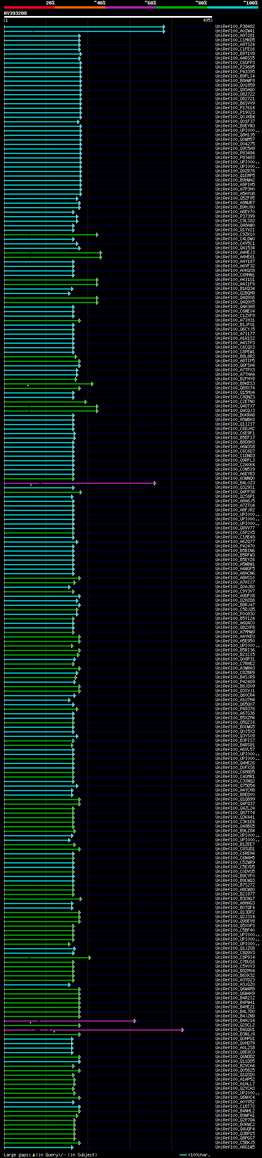Open hit UniRef100_A5E950

tap(235, 641)
